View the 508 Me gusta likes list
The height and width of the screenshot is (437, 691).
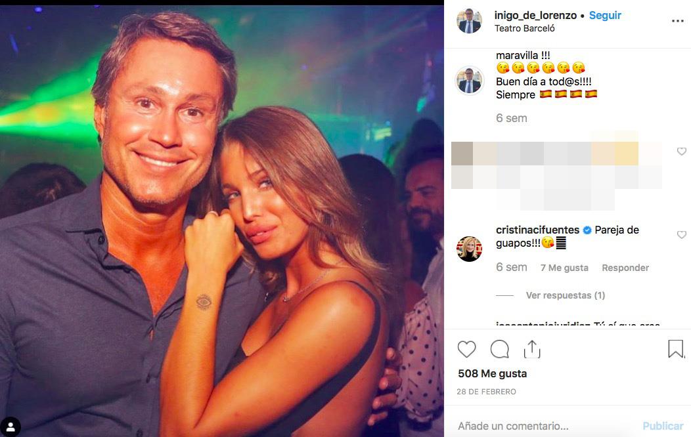click(x=492, y=373)
